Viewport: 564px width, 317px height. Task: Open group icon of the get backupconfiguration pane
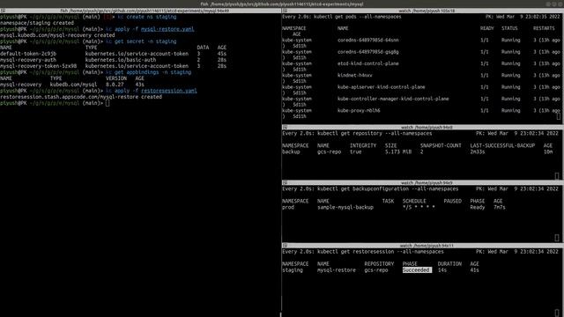[285, 182]
